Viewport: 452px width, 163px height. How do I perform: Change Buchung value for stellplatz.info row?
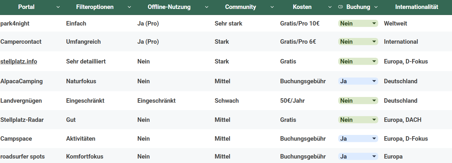374,62
